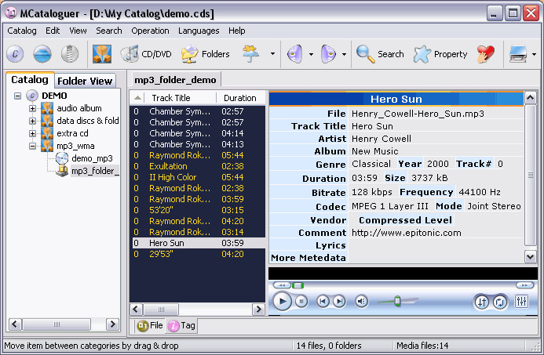Click the new catalog 'C' toolbar icon
This screenshot has width=544, height=355.
pos(15,54)
